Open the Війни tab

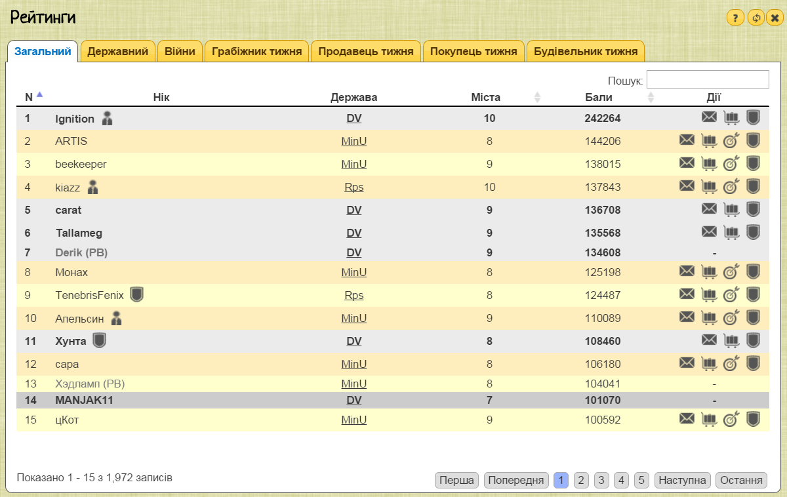180,50
